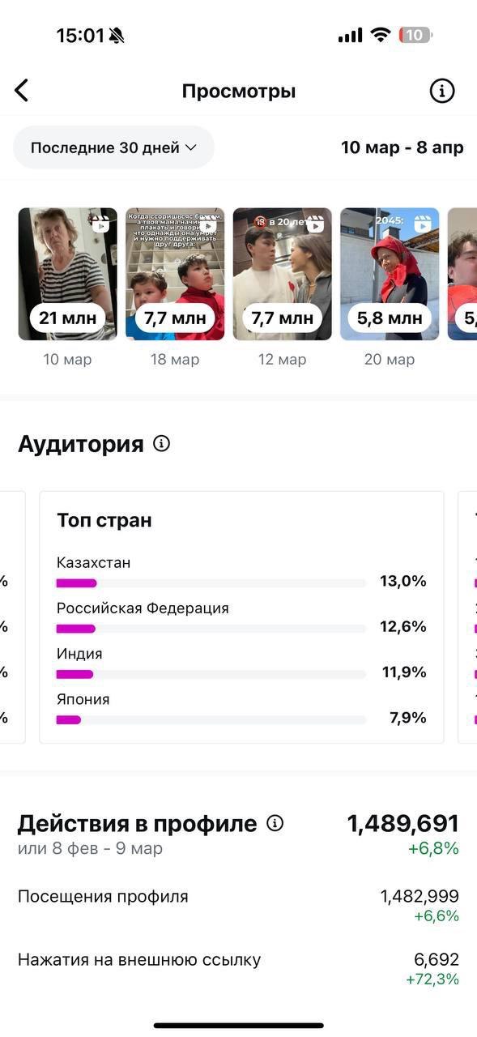Tap reel icon on the 21 млн thumbnail
The image size is (477, 1037).
pyautogui.click(x=101, y=224)
